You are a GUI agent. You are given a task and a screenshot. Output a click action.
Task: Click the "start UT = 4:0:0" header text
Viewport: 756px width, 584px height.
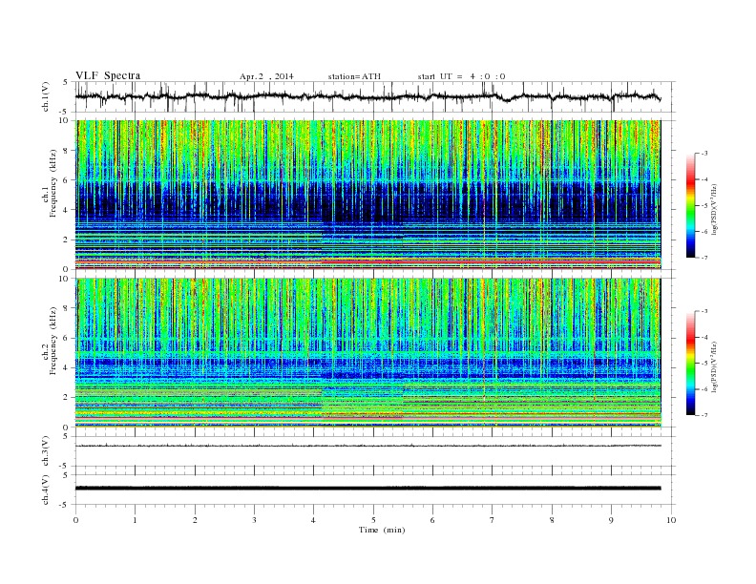click(x=461, y=76)
